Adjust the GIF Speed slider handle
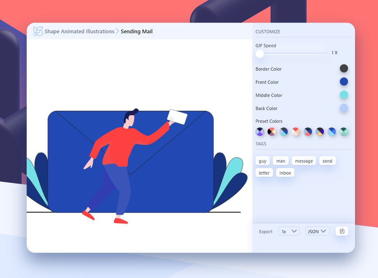 [260, 54]
